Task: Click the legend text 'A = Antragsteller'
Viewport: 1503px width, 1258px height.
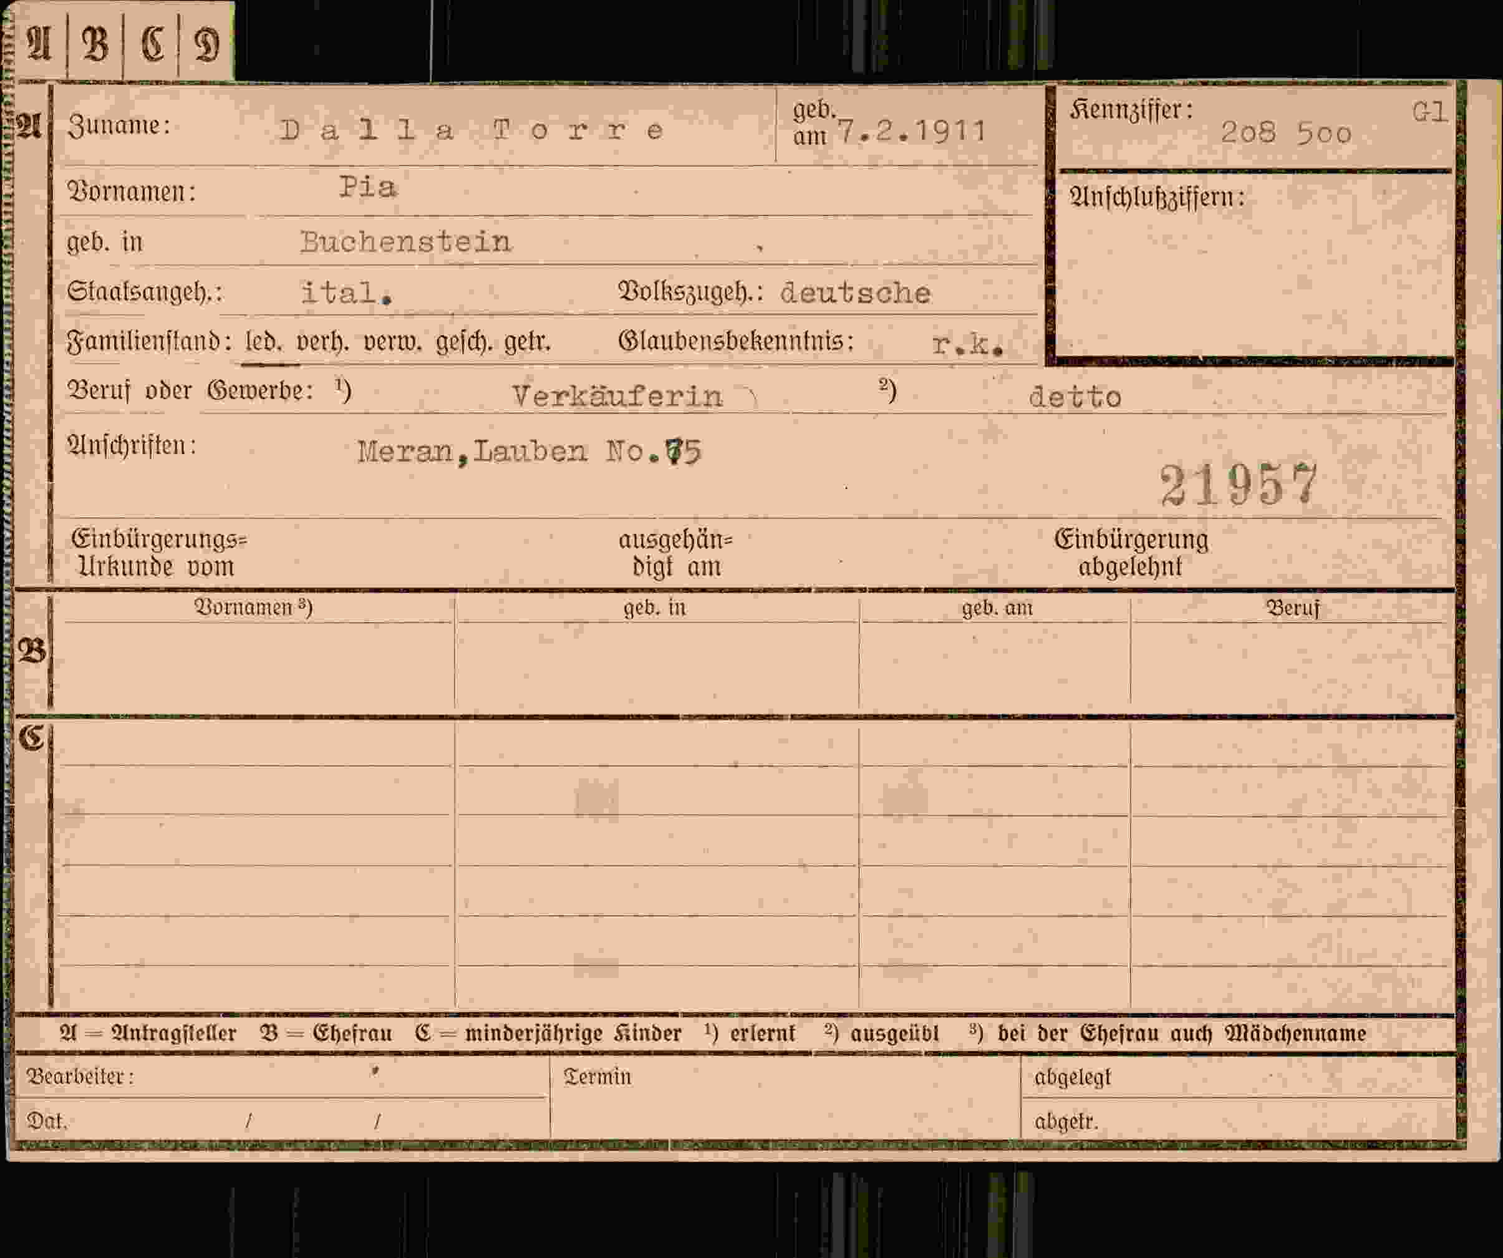Action: [x=148, y=1033]
